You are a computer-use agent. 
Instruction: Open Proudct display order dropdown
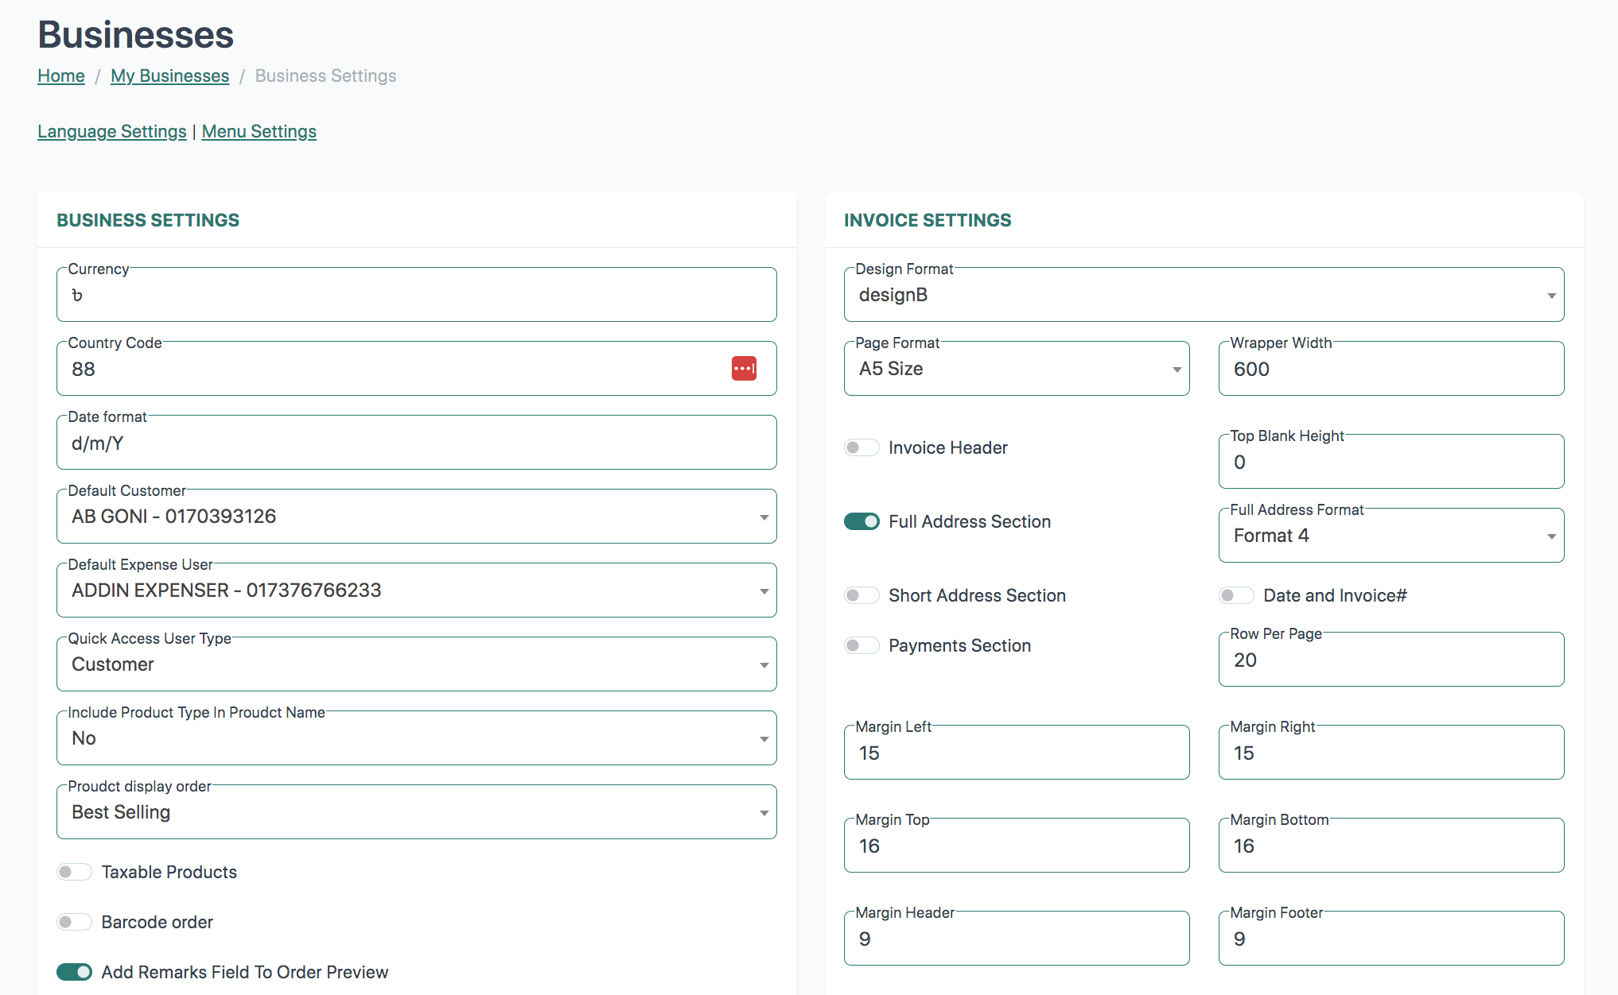[416, 812]
